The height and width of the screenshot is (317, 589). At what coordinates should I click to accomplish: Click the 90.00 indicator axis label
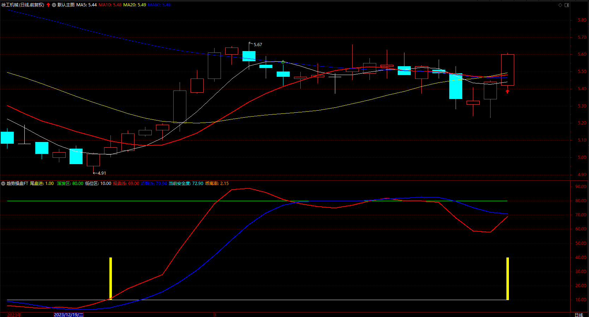tap(581, 187)
